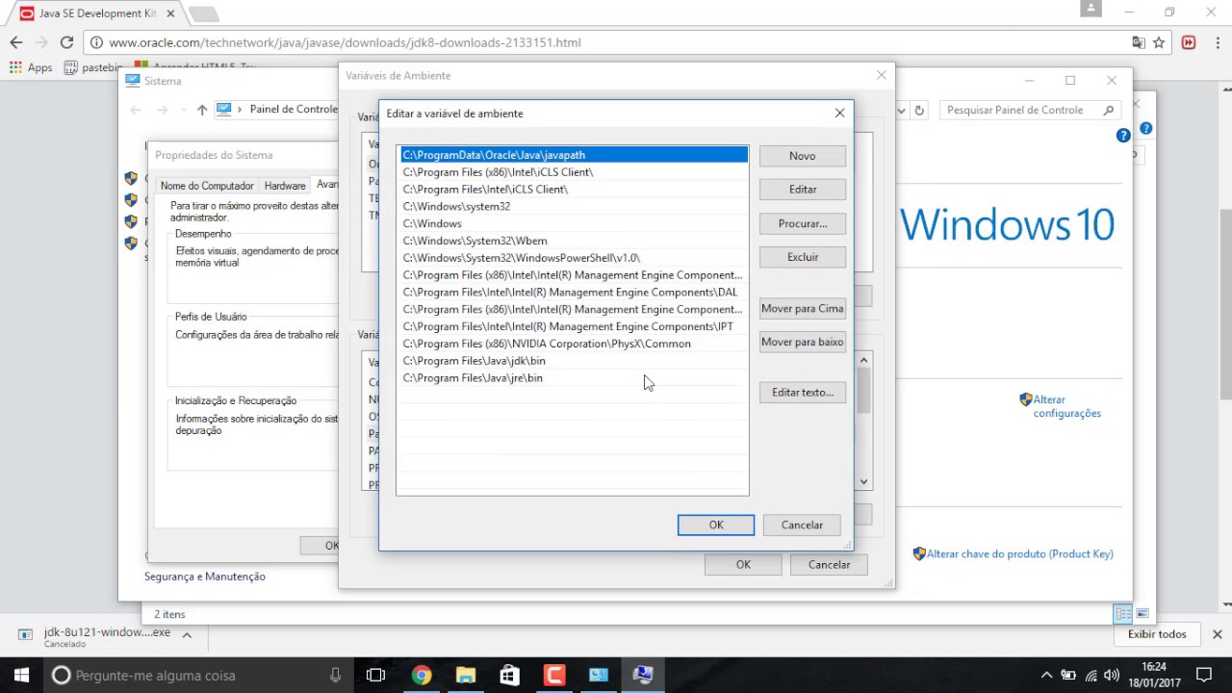Open Nome do Computador tab
The width and height of the screenshot is (1232, 693).
pyautogui.click(x=207, y=186)
